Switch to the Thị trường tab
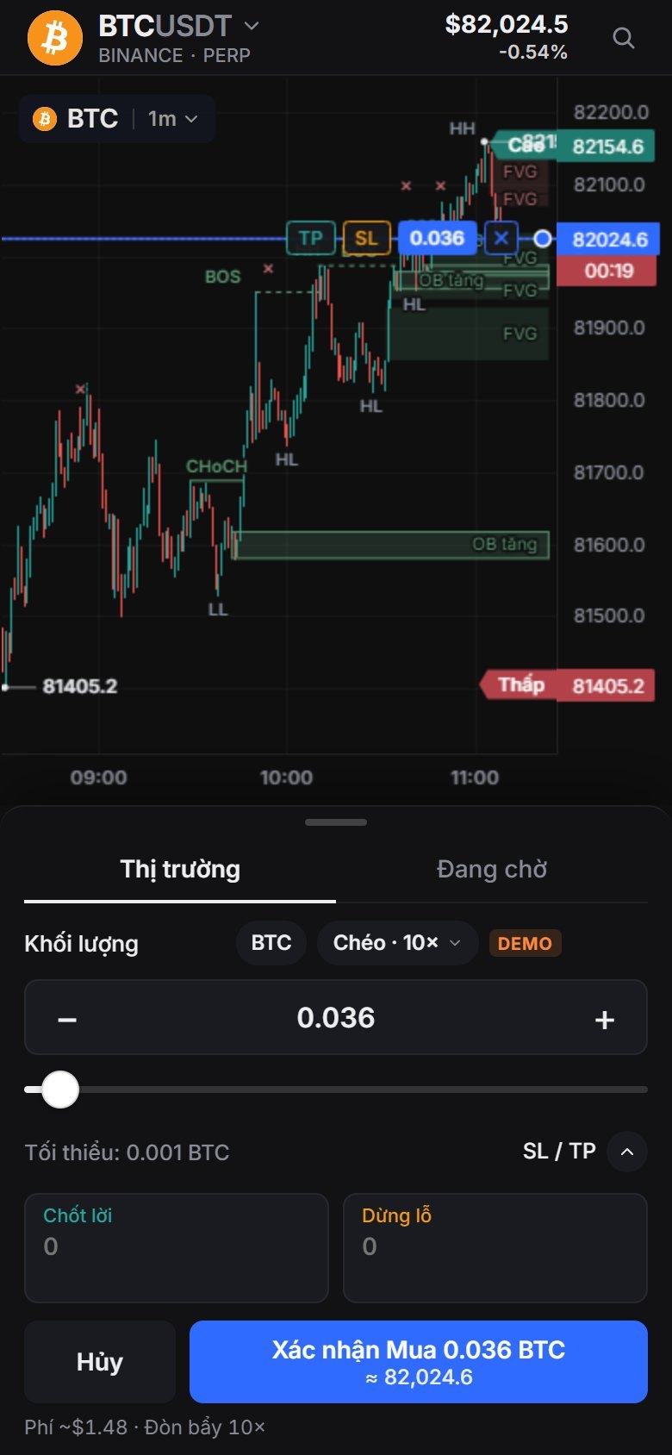The width and height of the screenshot is (672, 1455). coord(180,869)
